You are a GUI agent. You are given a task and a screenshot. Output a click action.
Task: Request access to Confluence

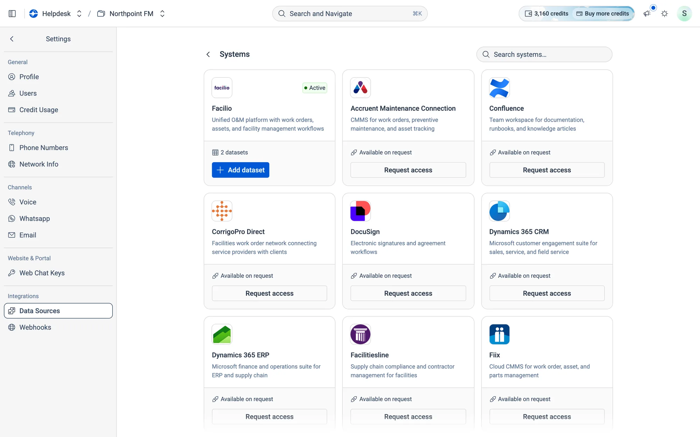pos(547,170)
